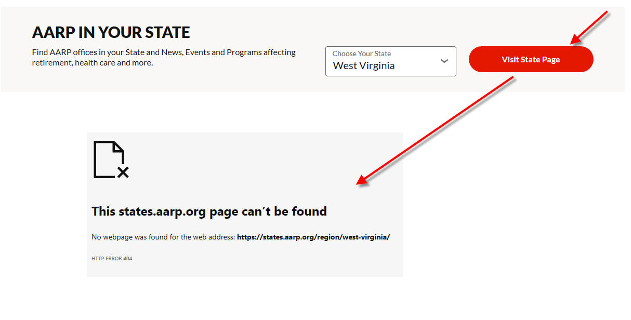Select the West Virginia value in dropdown

pyautogui.click(x=364, y=66)
